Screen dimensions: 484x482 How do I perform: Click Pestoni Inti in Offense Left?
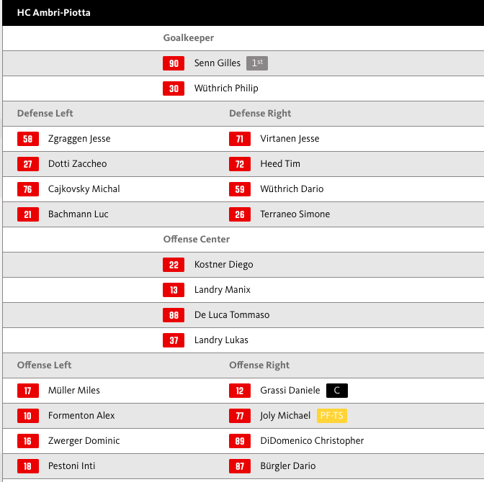click(71, 466)
